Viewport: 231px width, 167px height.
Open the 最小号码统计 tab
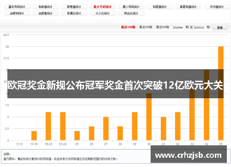131,7
